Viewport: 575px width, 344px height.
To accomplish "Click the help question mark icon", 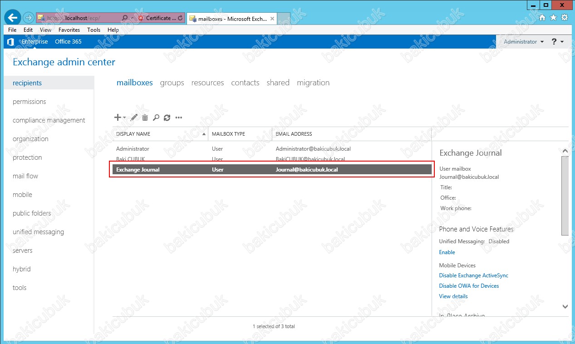I will [x=554, y=41].
